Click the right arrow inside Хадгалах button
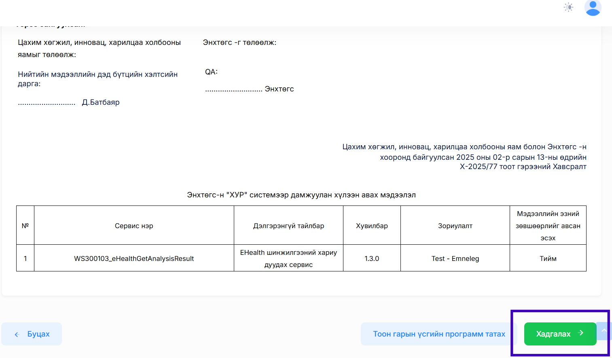This screenshot has height=358, width=612. pos(581,333)
